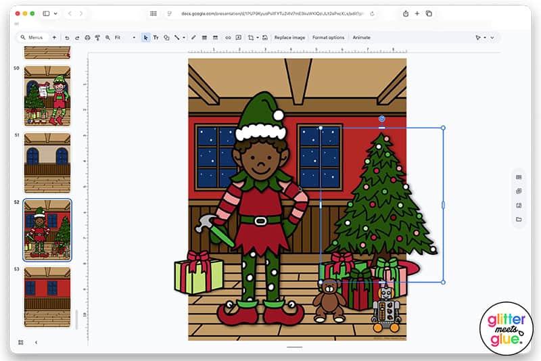Select slide 52 thumbnail
This screenshot has width=541, height=361.
coord(47,230)
